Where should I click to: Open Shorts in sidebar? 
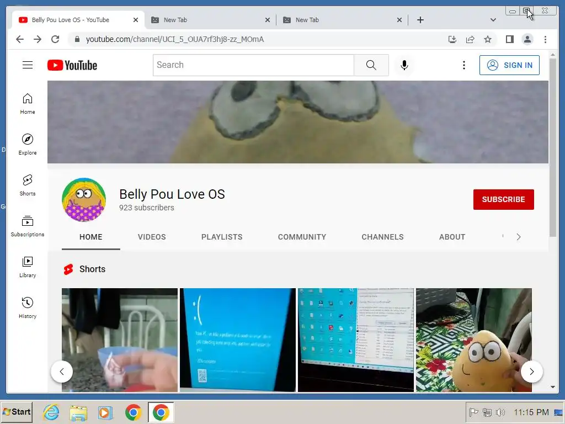click(28, 185)
